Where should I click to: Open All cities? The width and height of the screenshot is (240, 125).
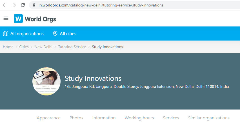(x=68, y=34)
